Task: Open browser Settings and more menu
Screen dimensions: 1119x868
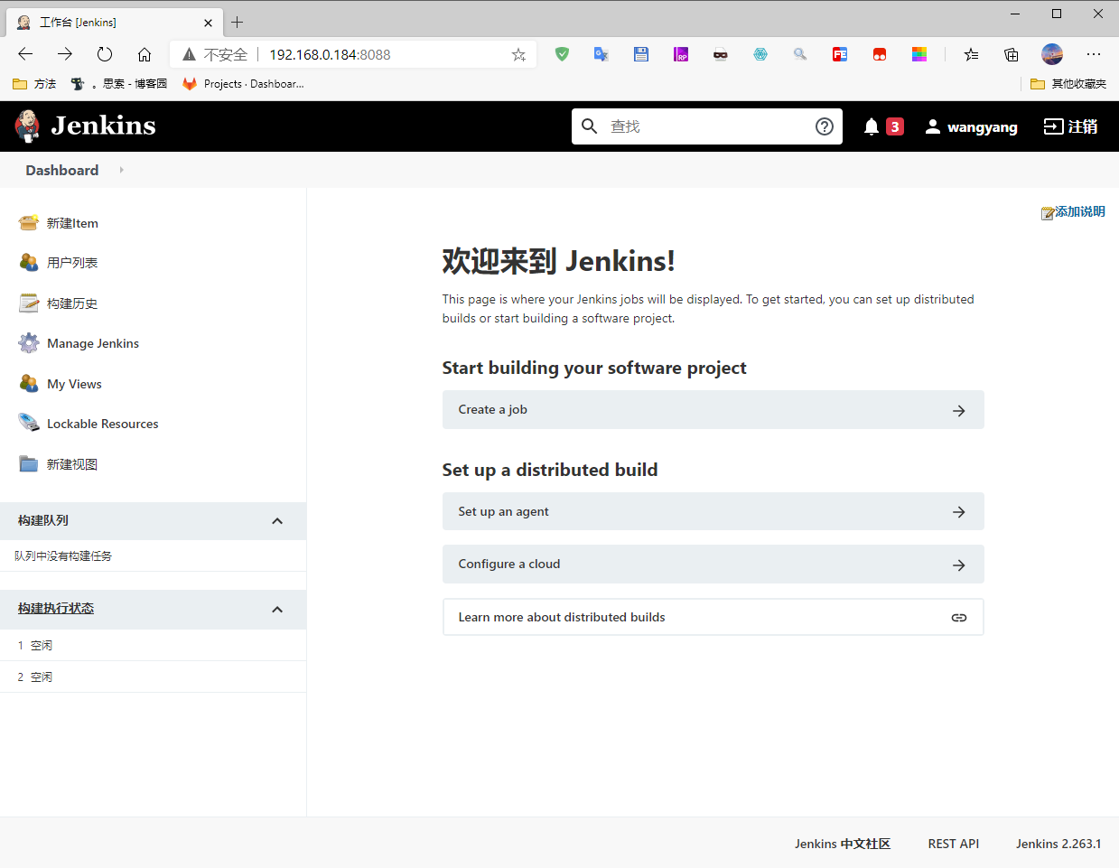Action: click(1094, 54)
